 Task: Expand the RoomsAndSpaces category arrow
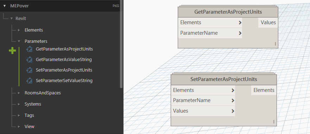[19, 93]
